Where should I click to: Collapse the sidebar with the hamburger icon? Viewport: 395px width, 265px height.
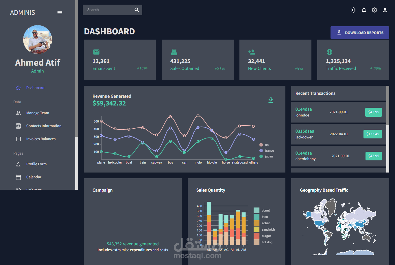pyautogui.click(x=60, y=13)
